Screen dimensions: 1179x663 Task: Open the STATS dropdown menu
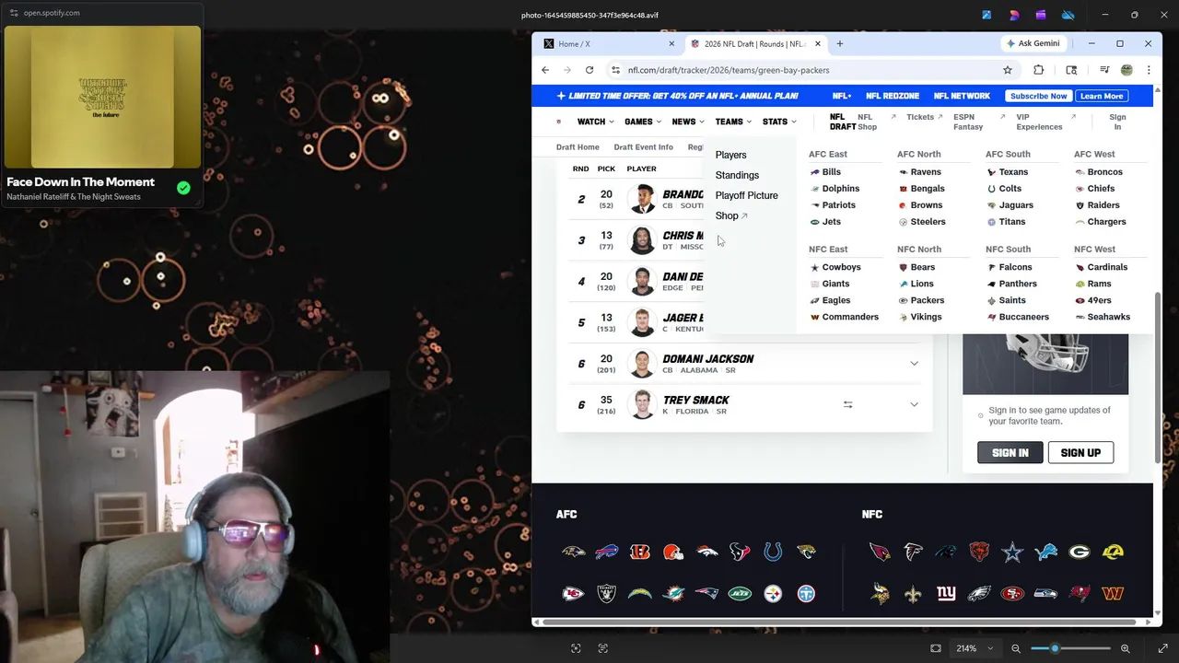pos(778,122)
